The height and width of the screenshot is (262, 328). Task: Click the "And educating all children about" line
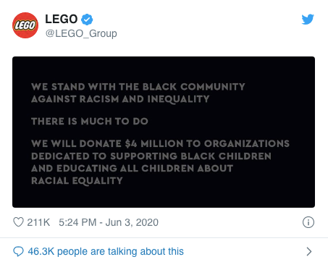pos(133,169)
